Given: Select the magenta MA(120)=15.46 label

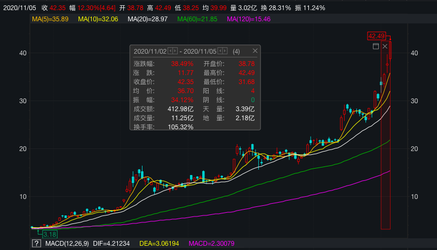Looking at the screenshot, I should tap(249, 19).
